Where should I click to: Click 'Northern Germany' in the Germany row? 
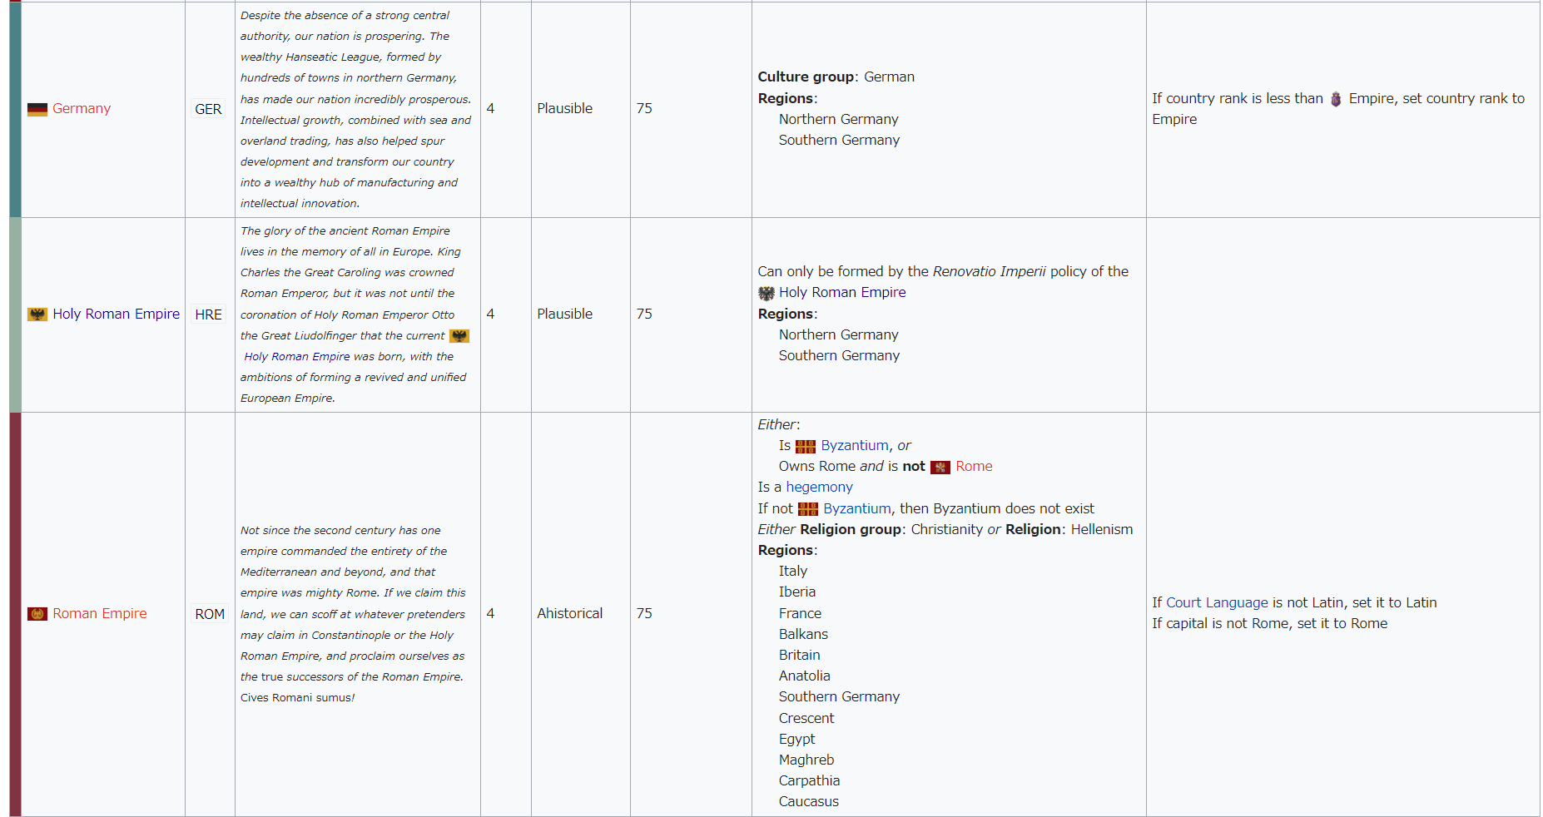[839, 119]
